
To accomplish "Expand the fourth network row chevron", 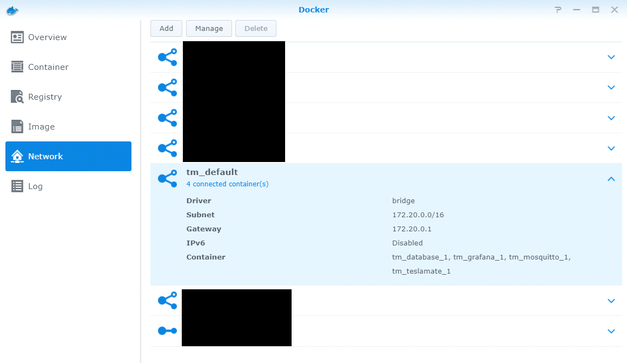I will [611, 148].
